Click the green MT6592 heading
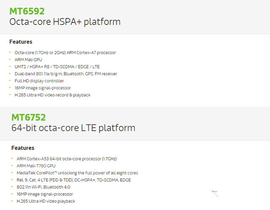Viewport: 270px width, 210px height. point(27,11)
